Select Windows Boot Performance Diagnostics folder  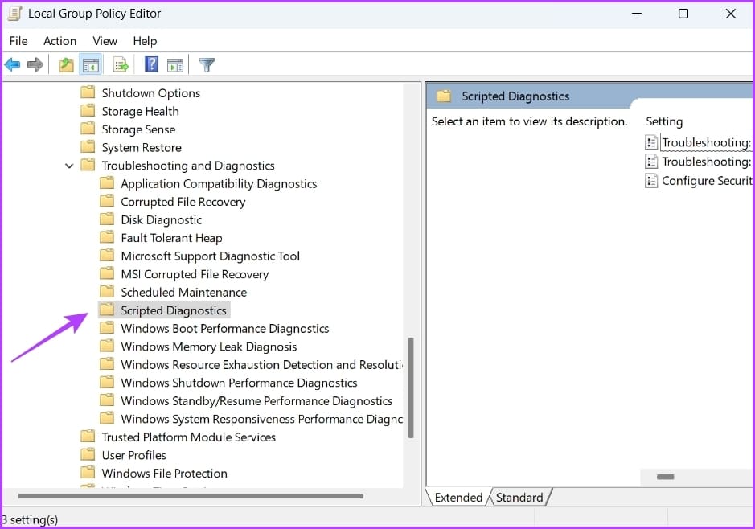(x=225, y=329)
